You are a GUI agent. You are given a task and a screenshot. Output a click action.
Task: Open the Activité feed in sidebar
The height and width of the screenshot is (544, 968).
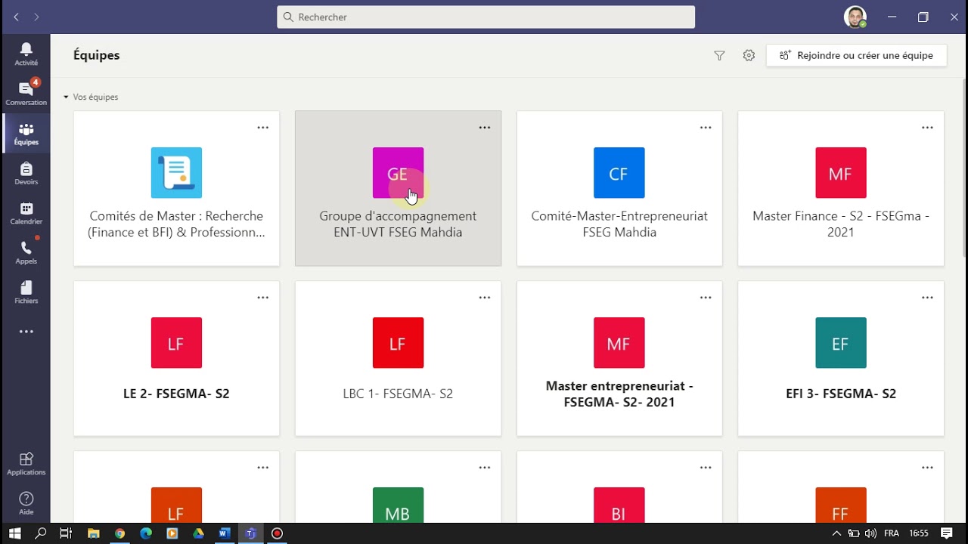[26, 54]
